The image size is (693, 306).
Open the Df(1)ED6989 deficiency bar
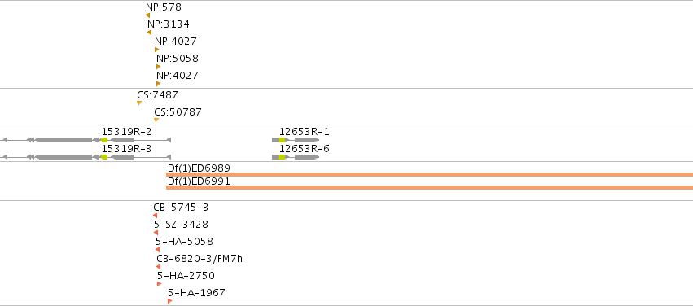[x=430, y=174]
